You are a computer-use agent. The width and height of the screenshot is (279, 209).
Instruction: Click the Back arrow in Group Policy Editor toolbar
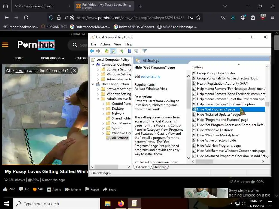pos(92,51)
